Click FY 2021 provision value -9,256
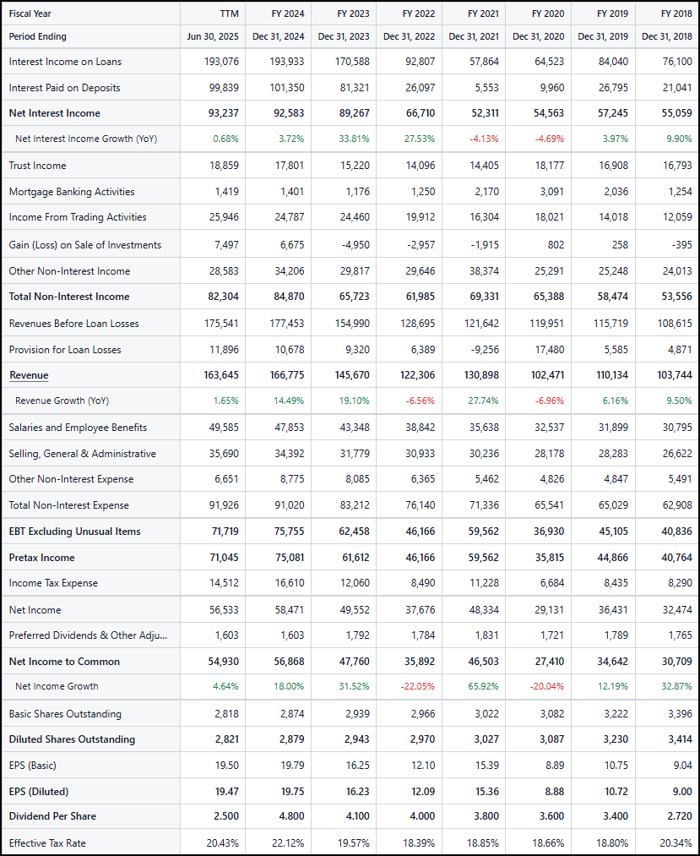Image resolution: width=700 pixels, height=856 pixels. (x=485, y=350)
